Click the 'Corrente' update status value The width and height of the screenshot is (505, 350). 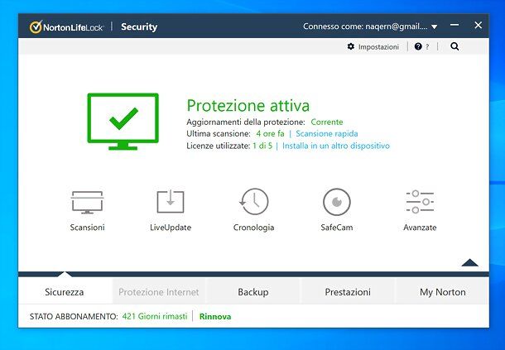[326, 122]
